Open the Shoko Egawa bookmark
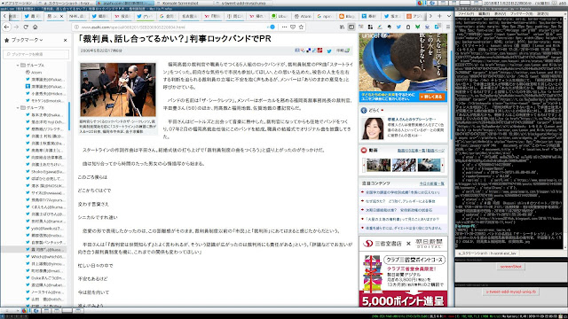568x319 pixels. [x=45, y=171]
